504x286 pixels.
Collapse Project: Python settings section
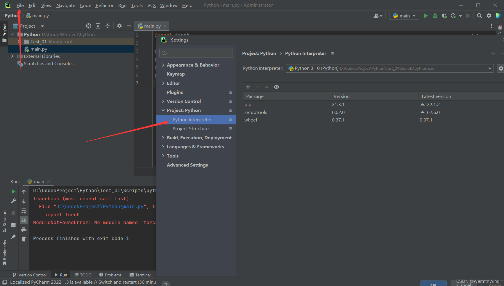tap(163, 110)
